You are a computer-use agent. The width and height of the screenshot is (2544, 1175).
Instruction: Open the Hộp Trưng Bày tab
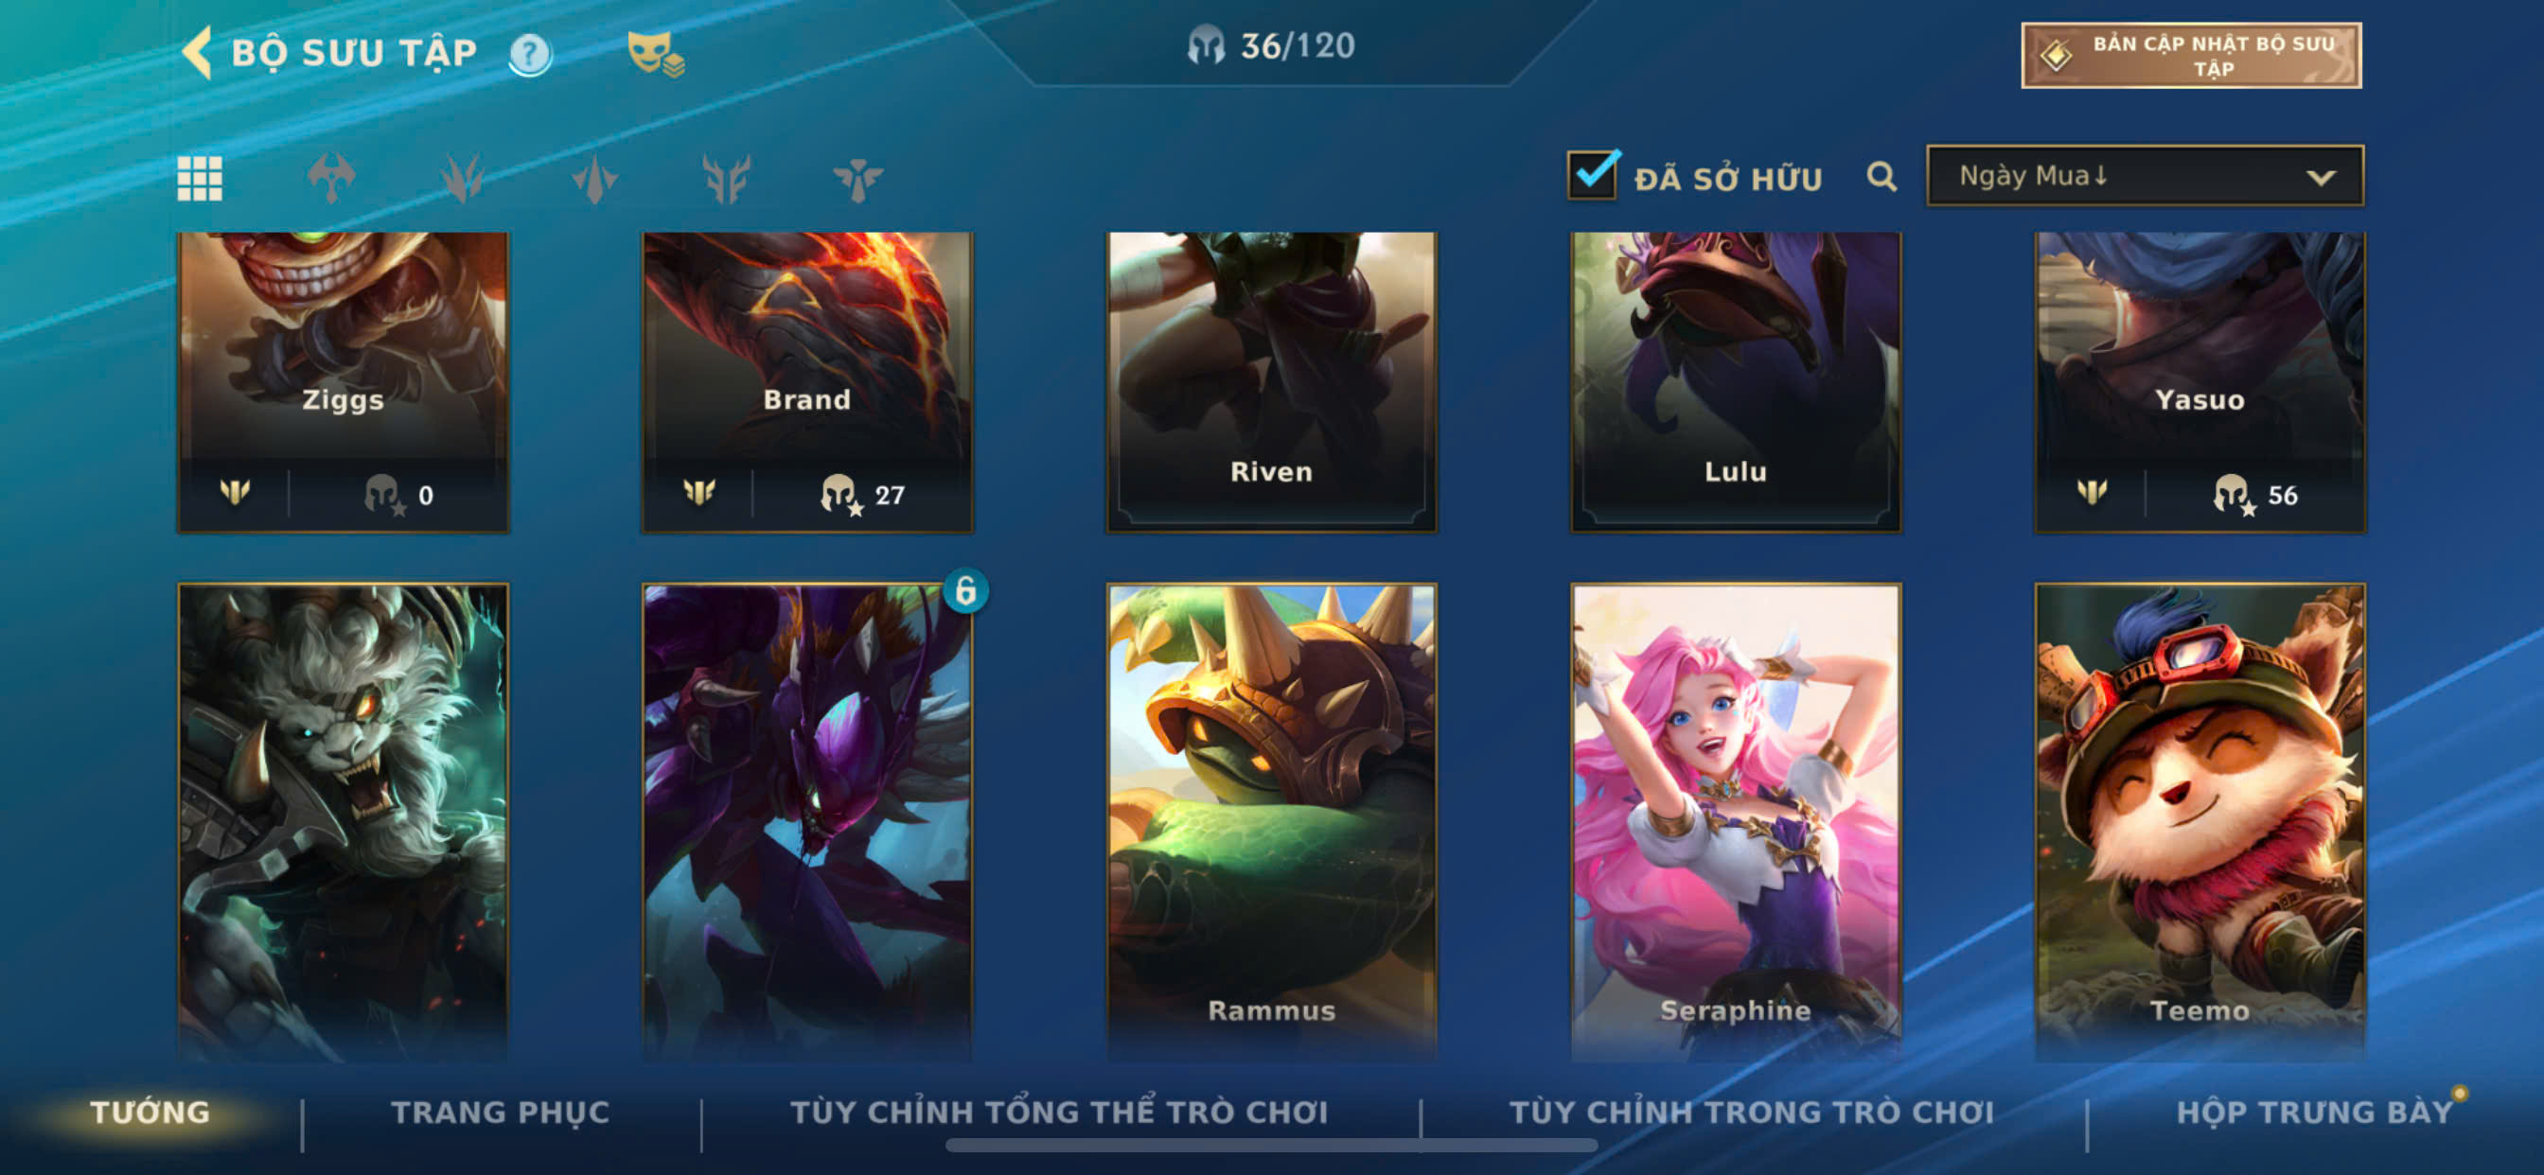[x=2315, y=1112]
